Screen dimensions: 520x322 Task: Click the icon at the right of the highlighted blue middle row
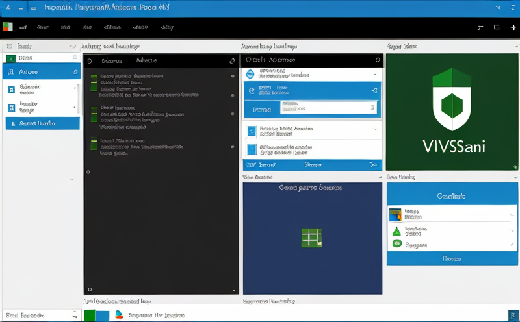(374, 90)
